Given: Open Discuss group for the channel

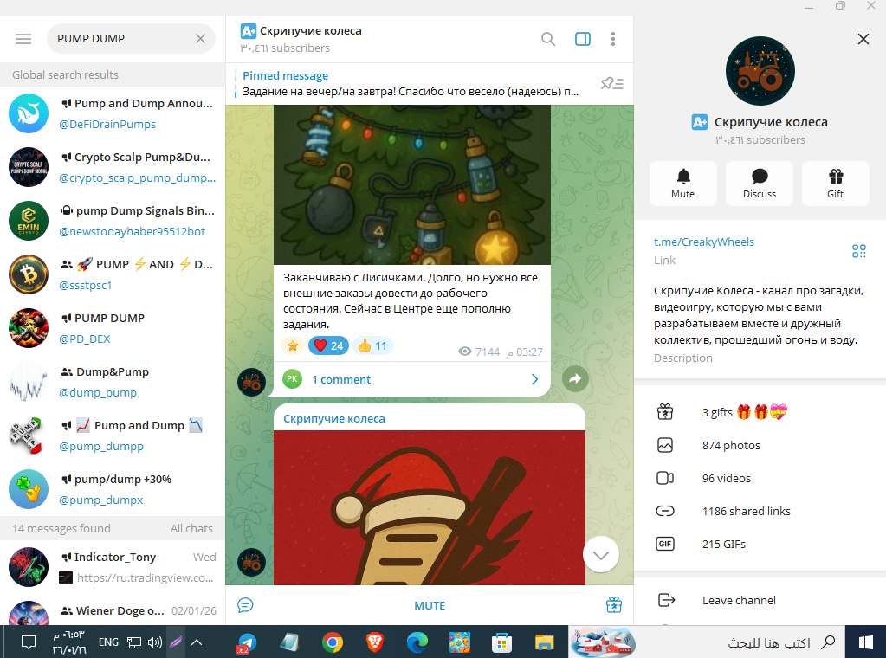Looking at the screenshot, I should [759, 183].
